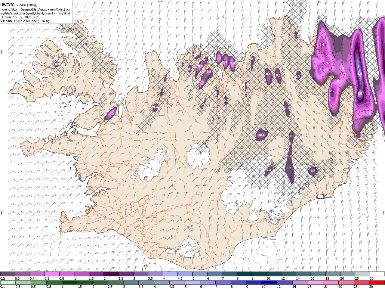Click the bottom-row red swatch labeled 30
Screen dimensions: 385x289
pyautogui.click(x=377, y=282)
